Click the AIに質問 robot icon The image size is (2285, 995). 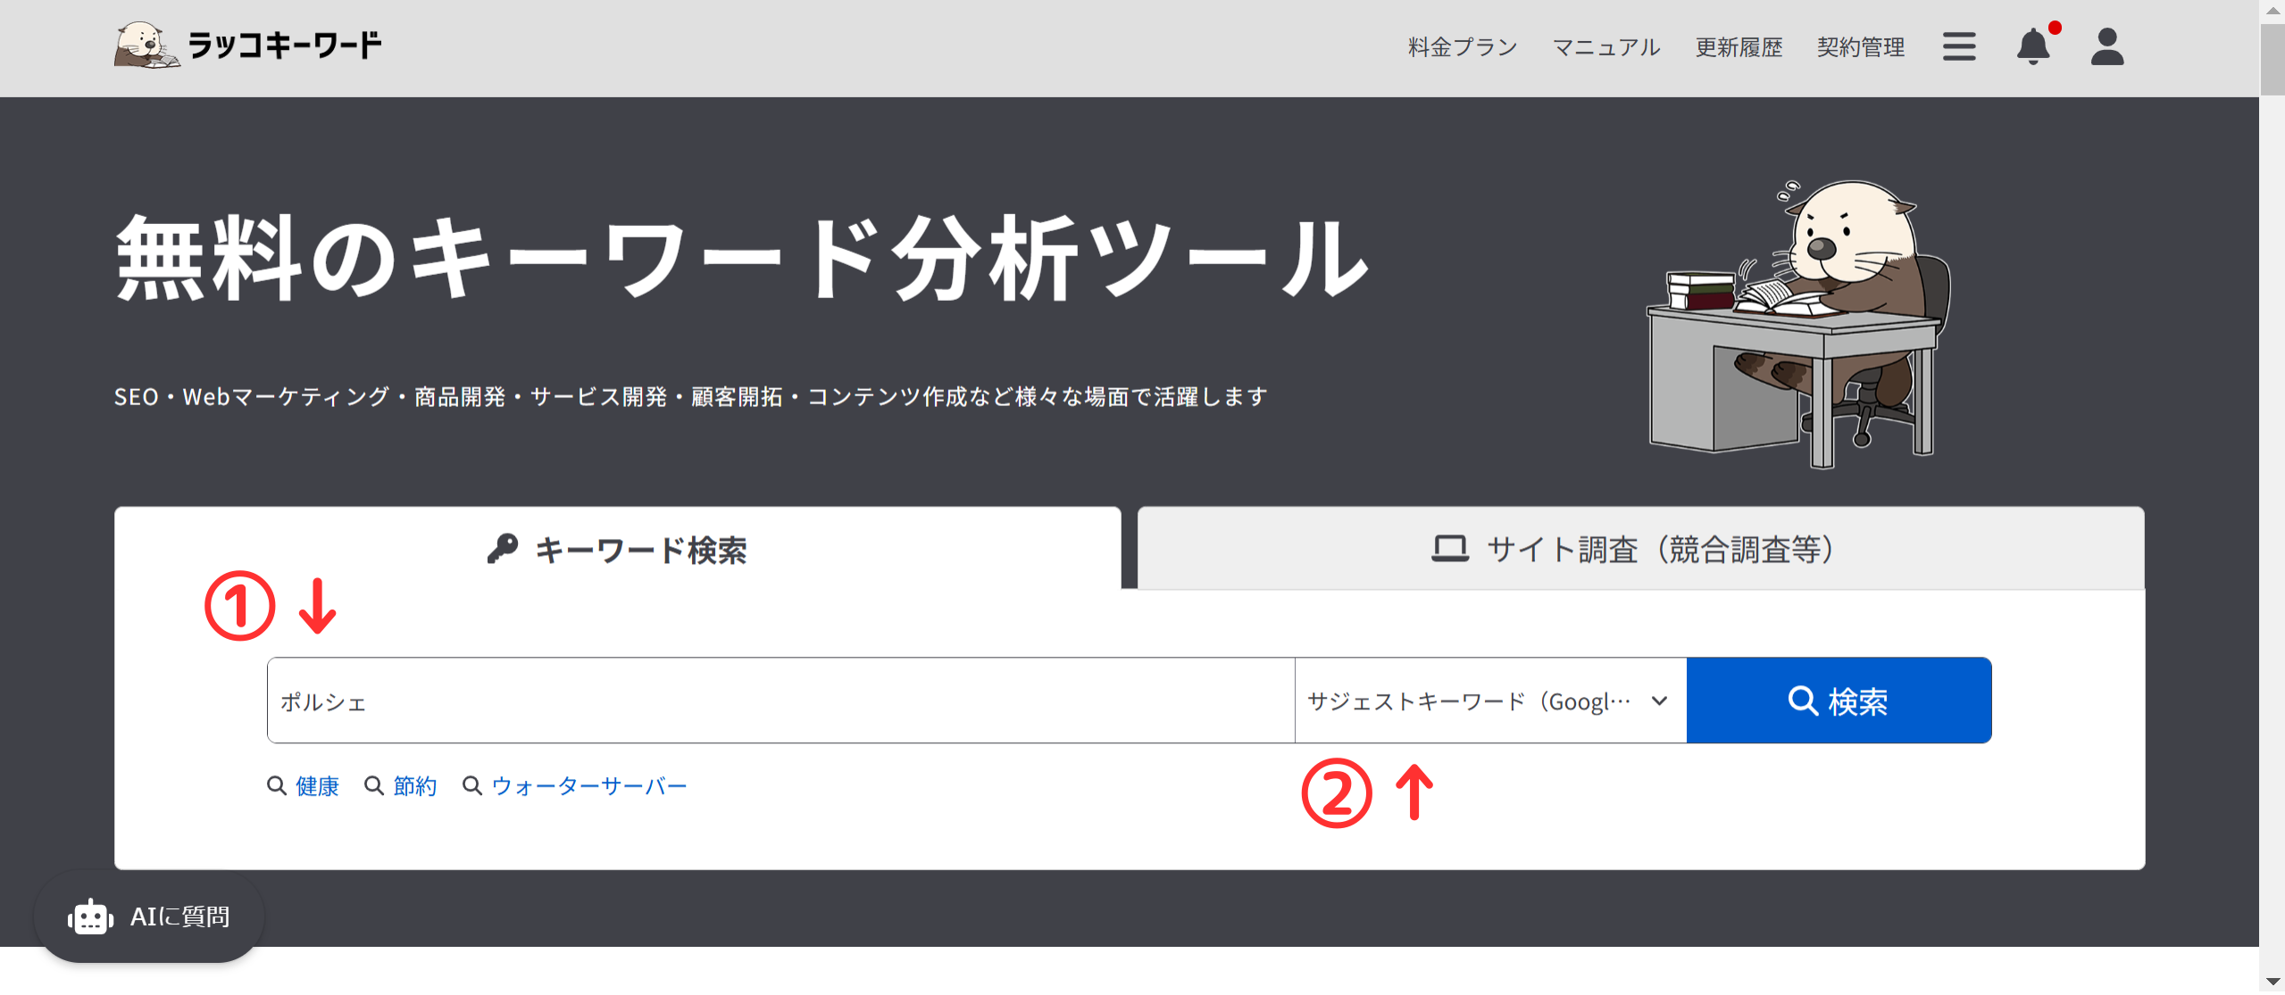tap(90, 916)
